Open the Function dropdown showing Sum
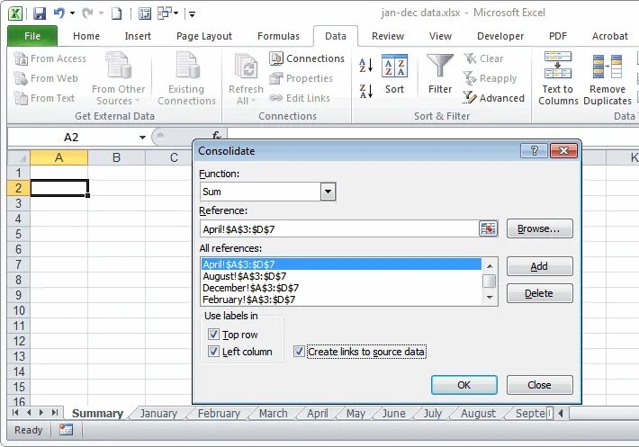The image size is (639, 447). pos(328,192)
